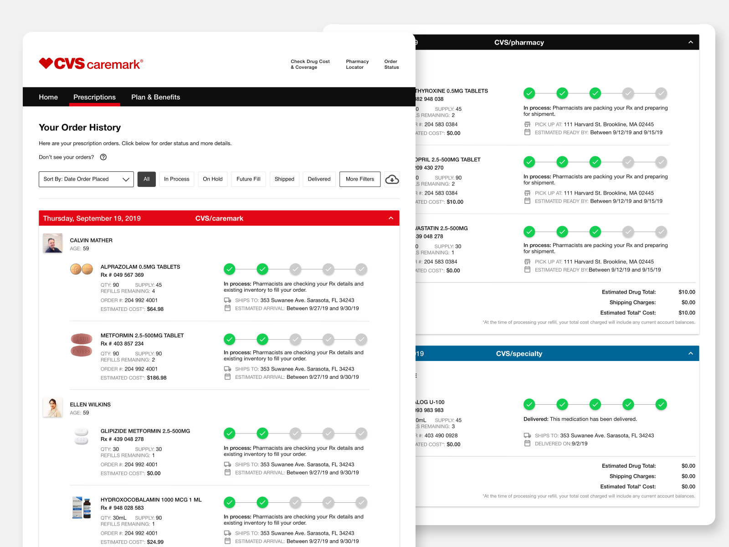
Task: Go to the Home tab
Action: 48,97
